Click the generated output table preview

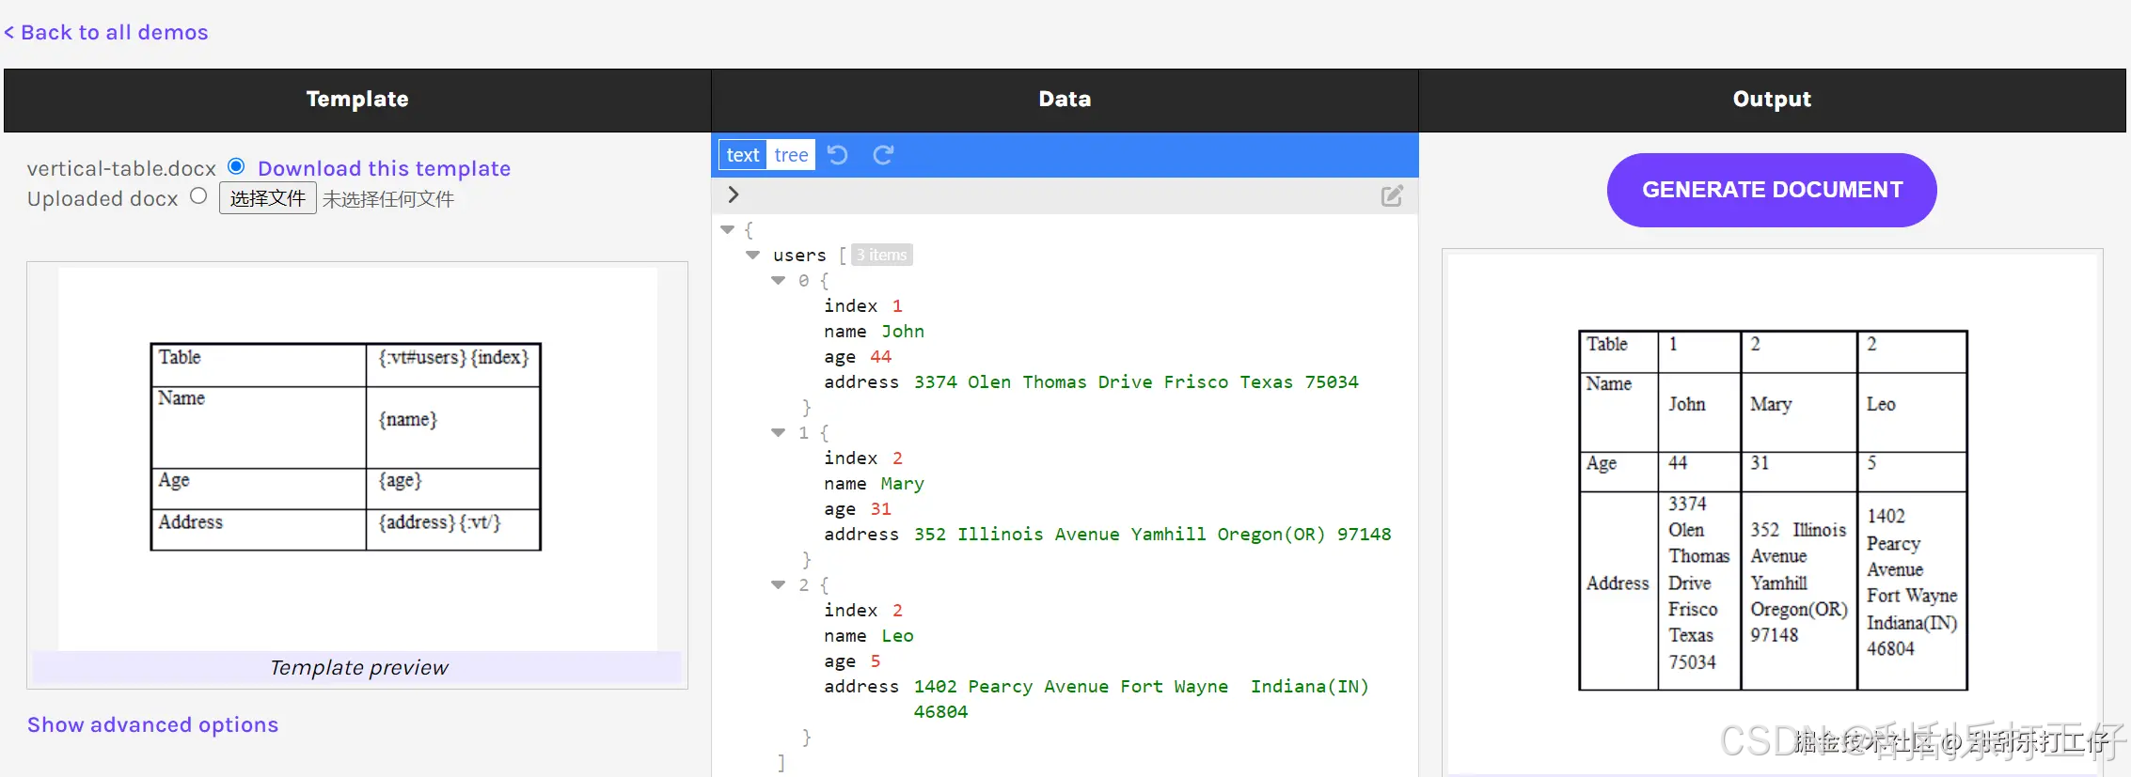1773,510
